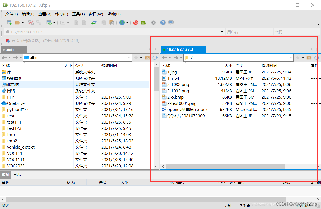This screenshot has width=321, height=209.
Task: Expand the host address bar dropdown
Action: pos(222,32)
